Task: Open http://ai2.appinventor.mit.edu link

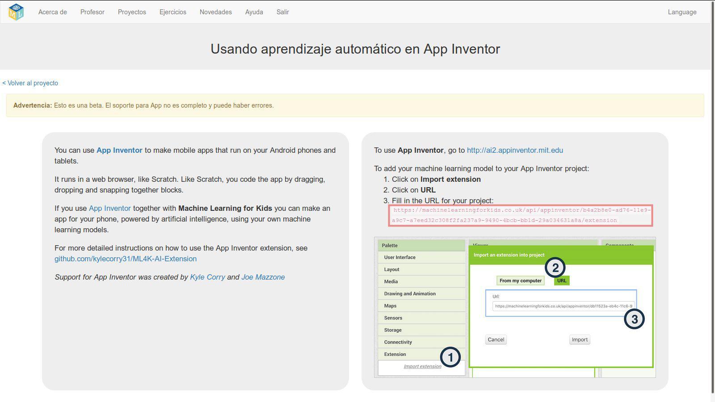Action: [515, 150]
